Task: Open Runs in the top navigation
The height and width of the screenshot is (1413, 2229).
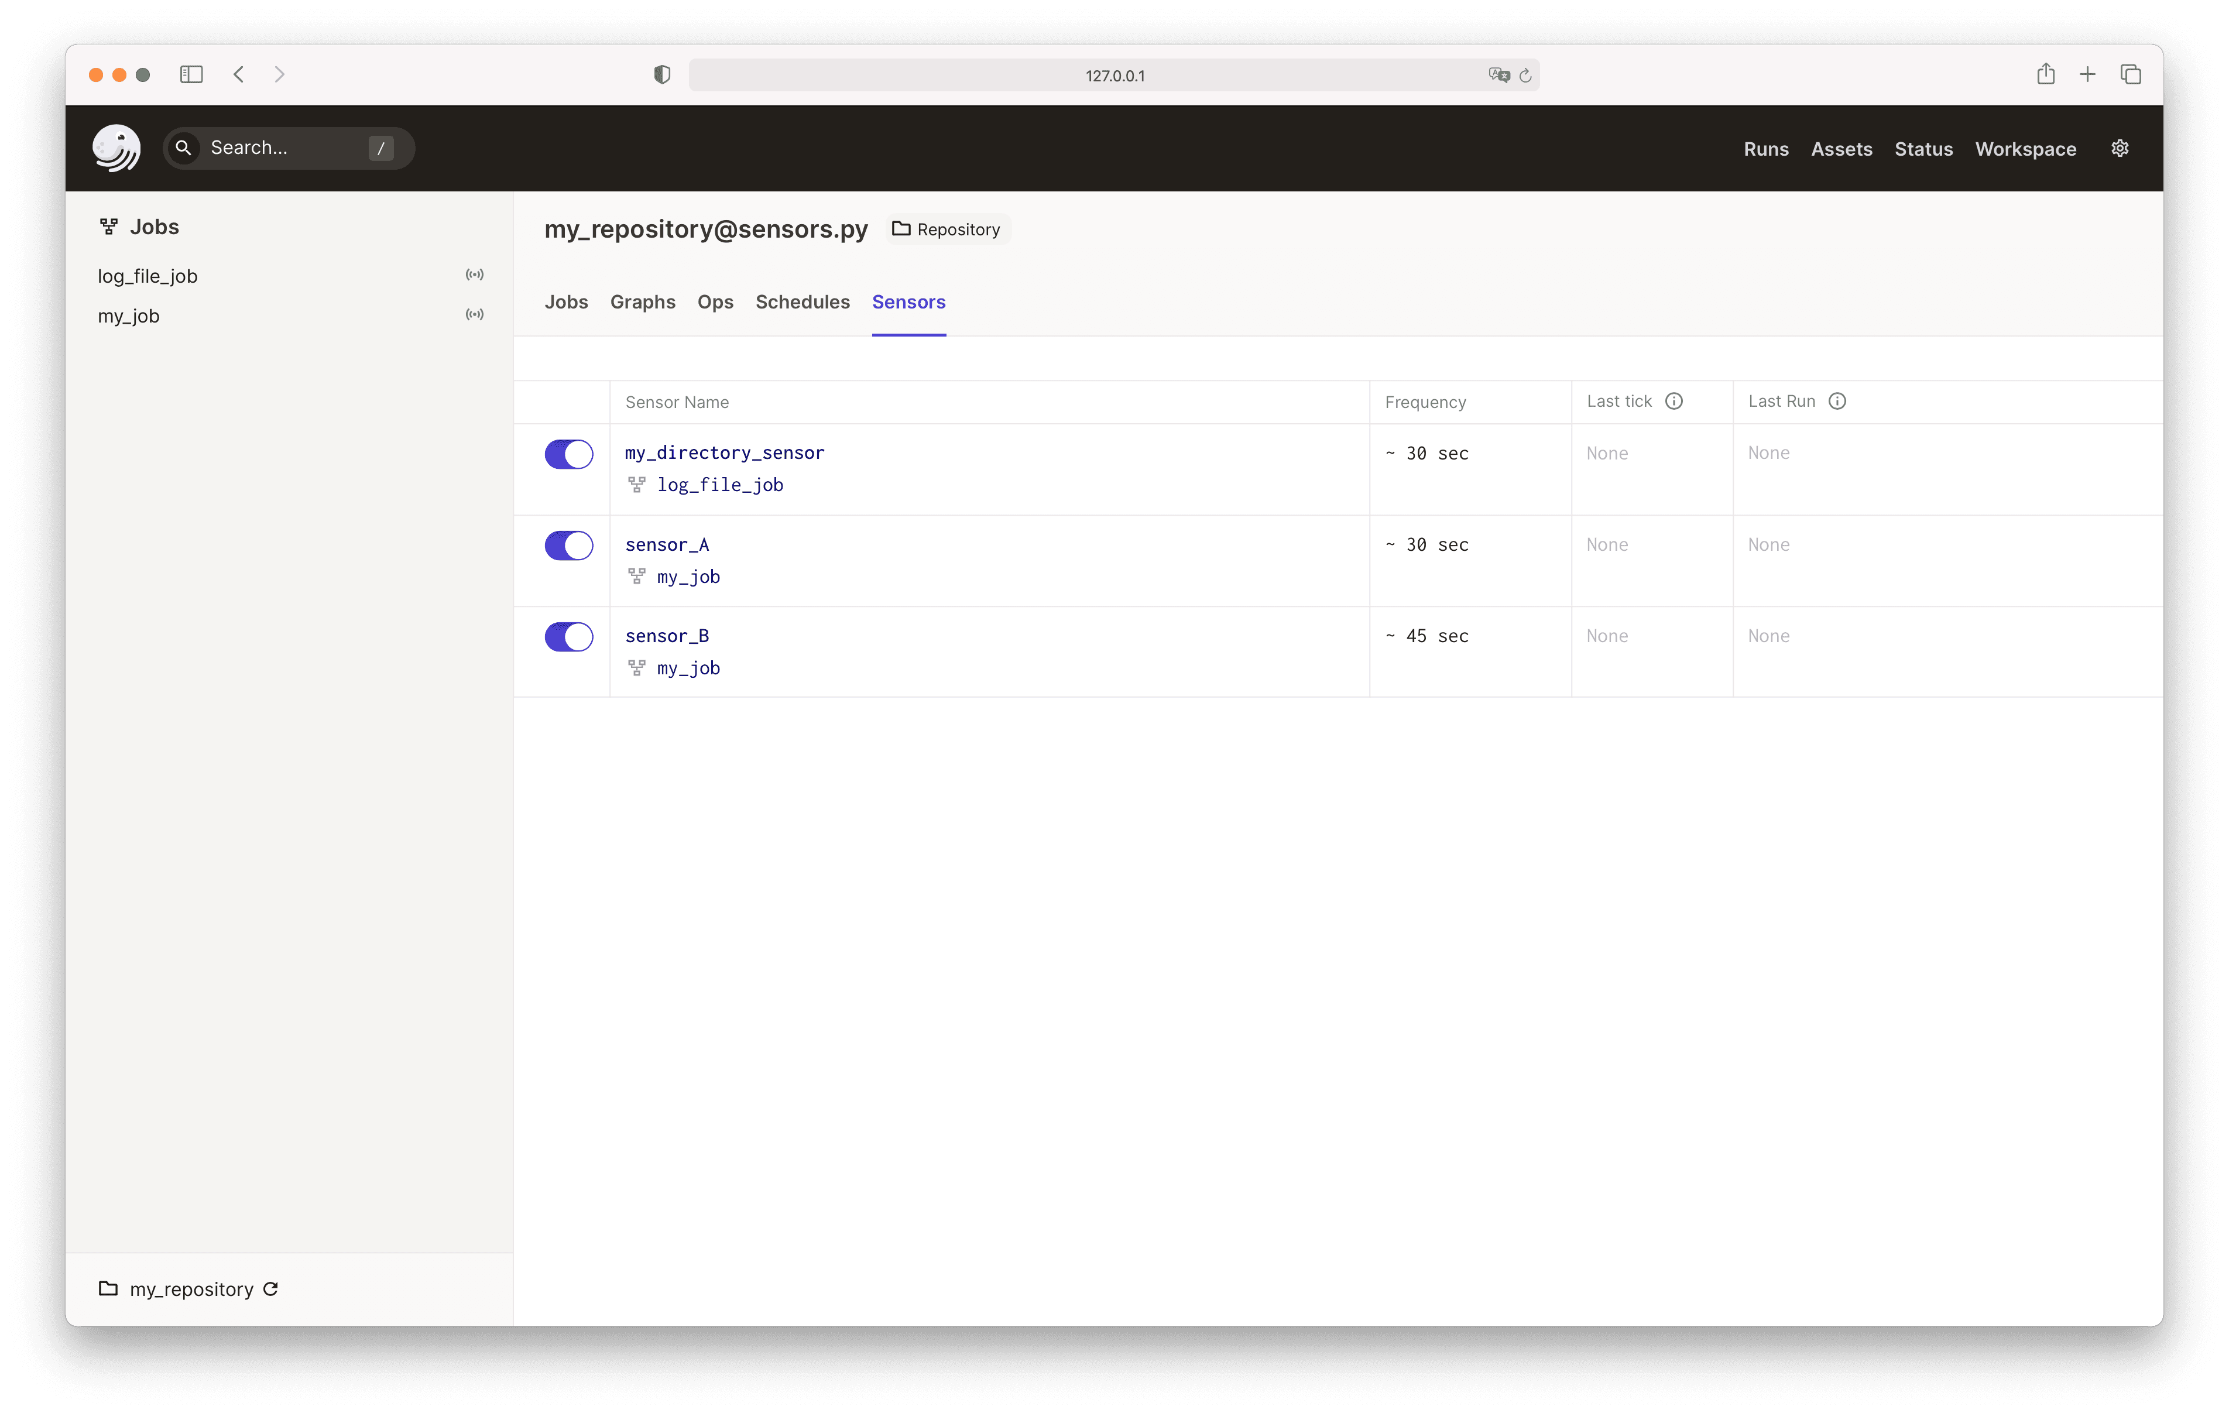Action: tap(1766, 149)
